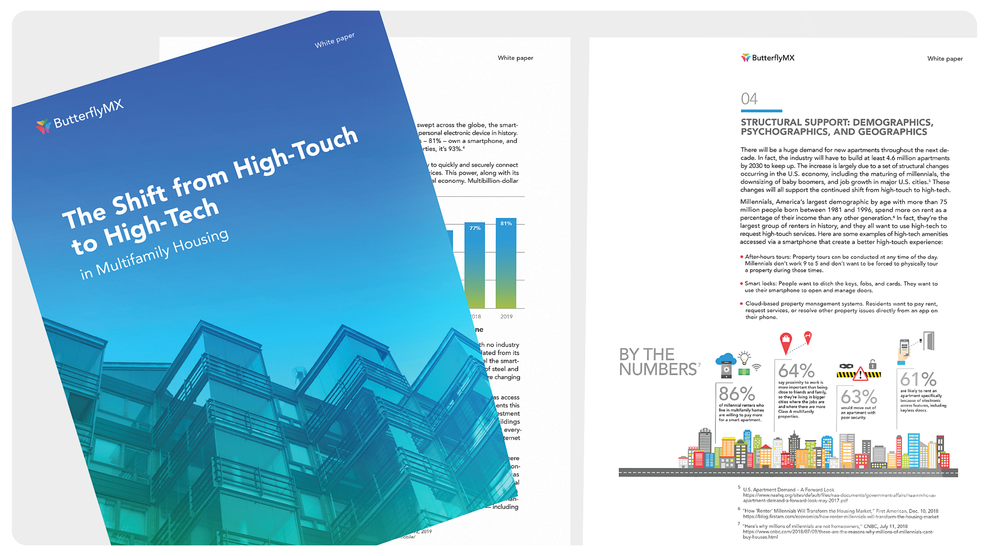Click the 'Cloud-based property management systems' bullet
Viewport: 989px width, 556px height.
click(x=839, y=311)
